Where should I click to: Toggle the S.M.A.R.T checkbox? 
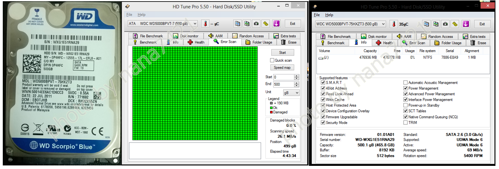(323, 83)
